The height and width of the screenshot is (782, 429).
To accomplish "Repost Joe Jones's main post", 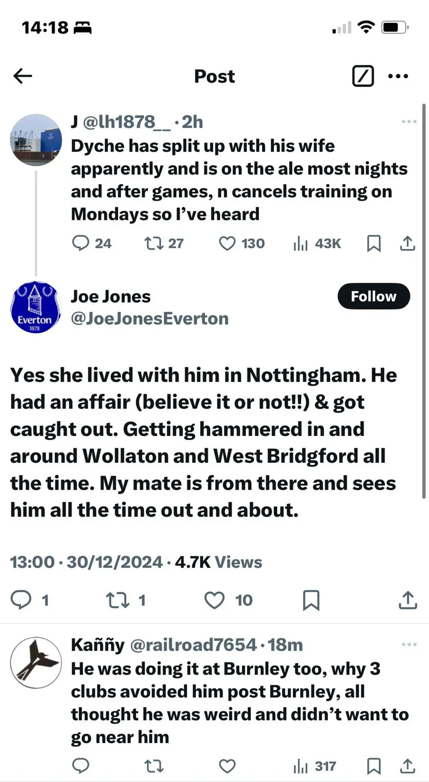I will click(x=117, y=600).
